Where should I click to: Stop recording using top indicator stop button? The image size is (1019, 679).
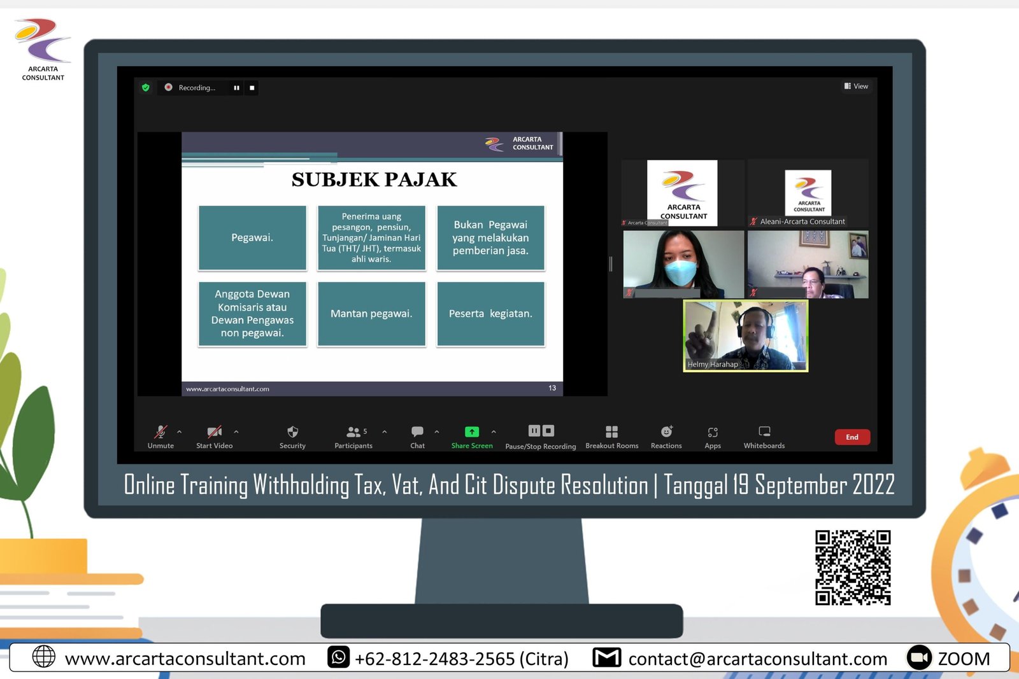252,88
